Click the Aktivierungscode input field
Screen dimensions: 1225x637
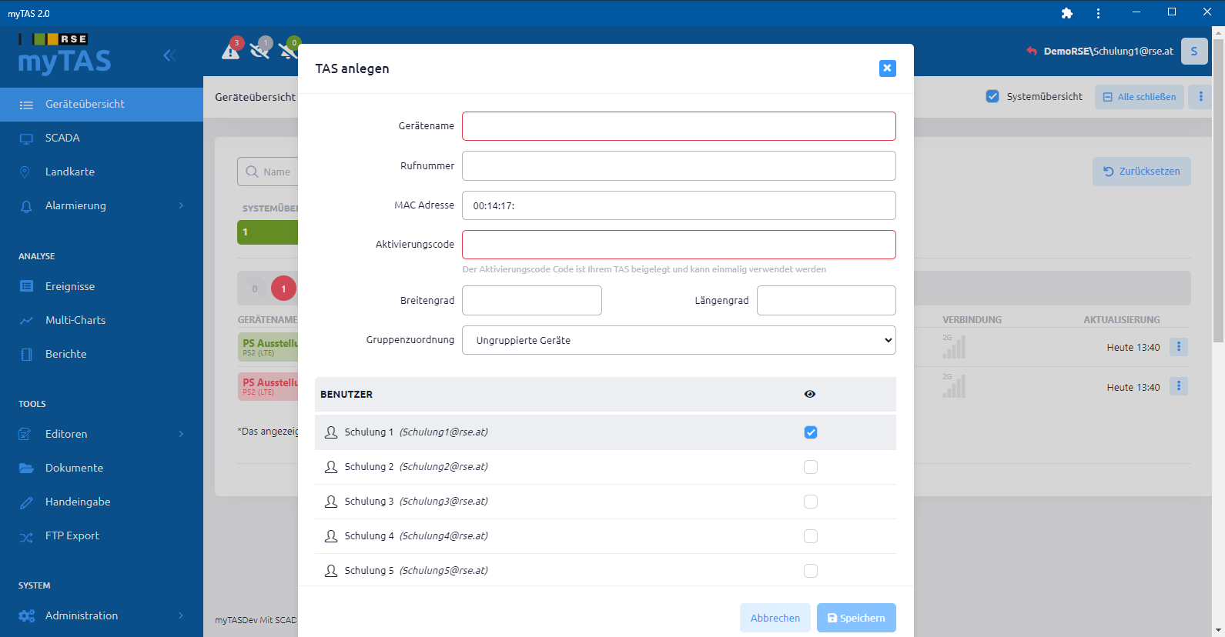point(678,245)
